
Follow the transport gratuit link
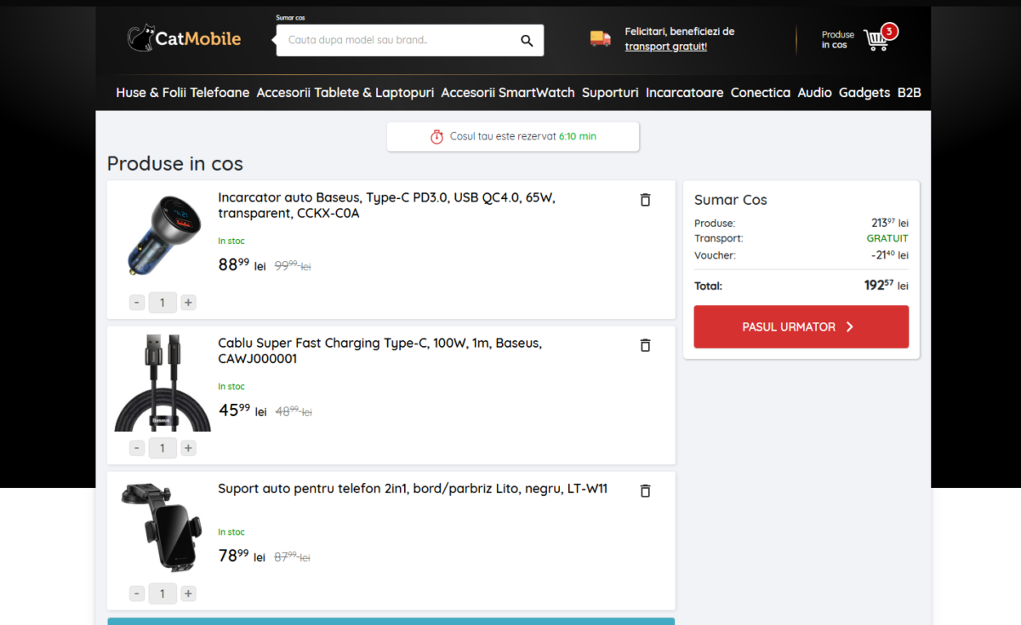(665, 47)
